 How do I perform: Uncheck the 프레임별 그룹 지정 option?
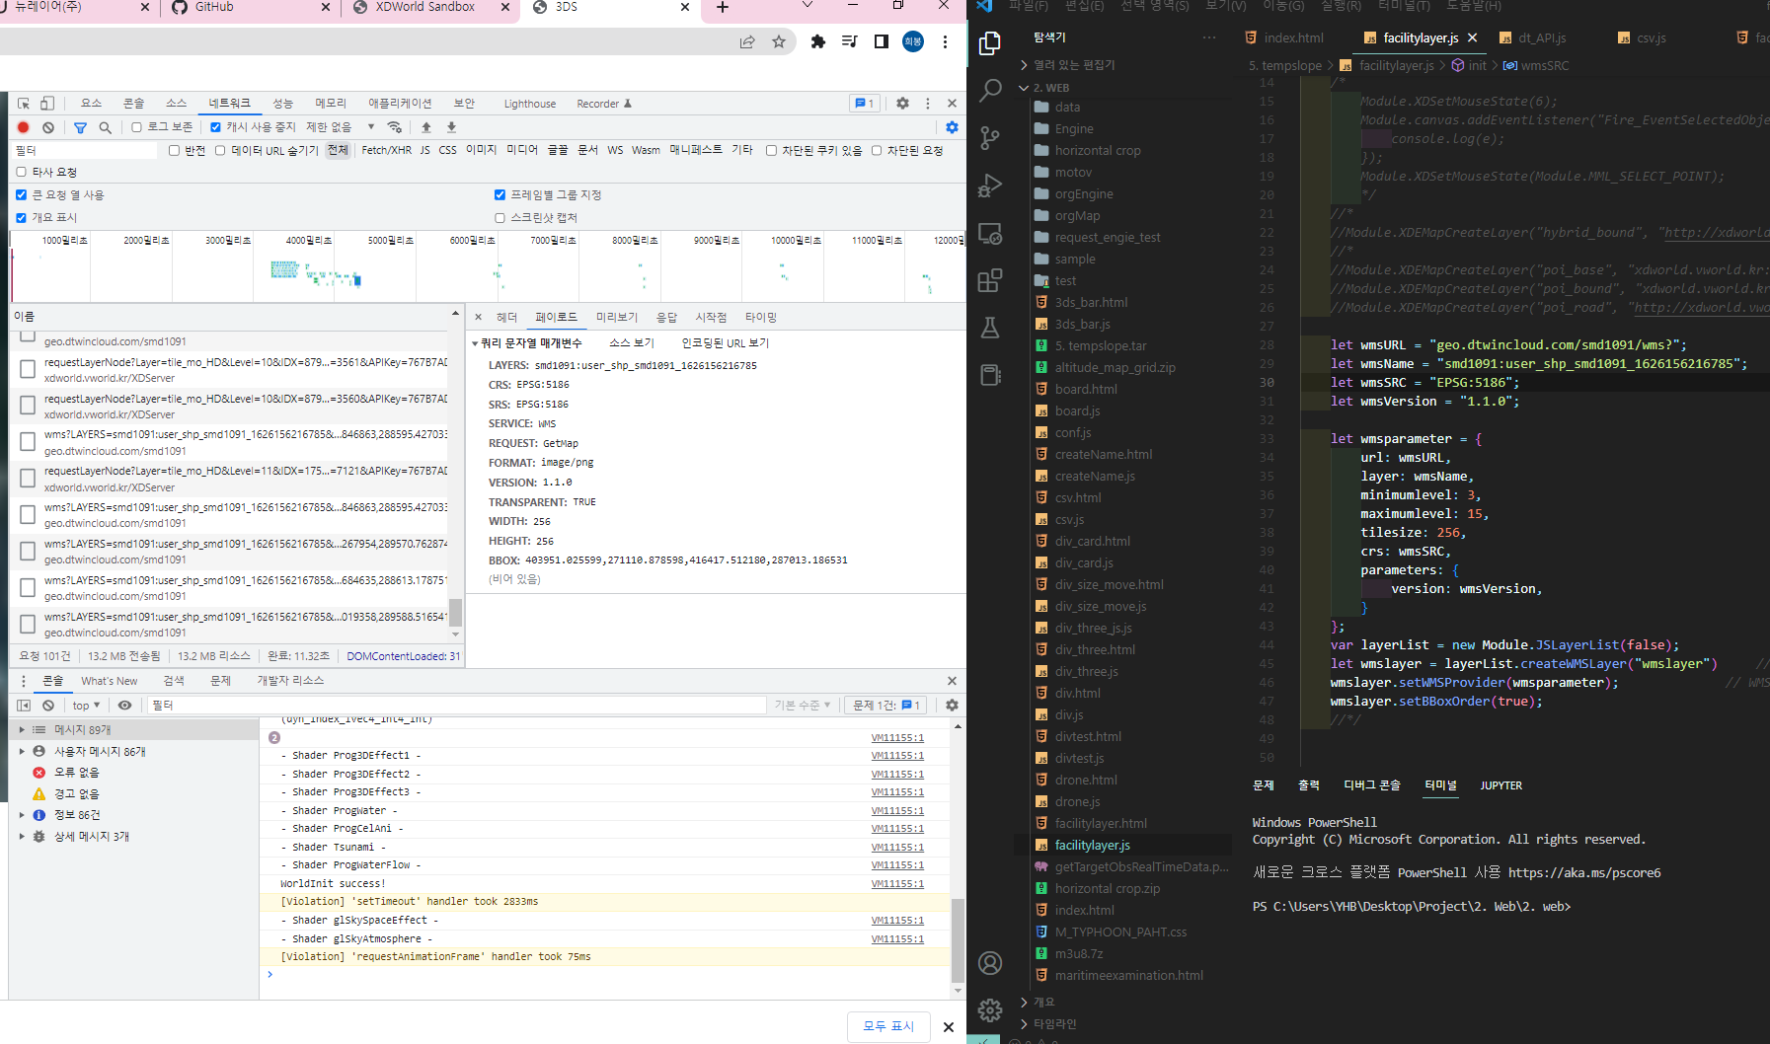coord(500,194)
